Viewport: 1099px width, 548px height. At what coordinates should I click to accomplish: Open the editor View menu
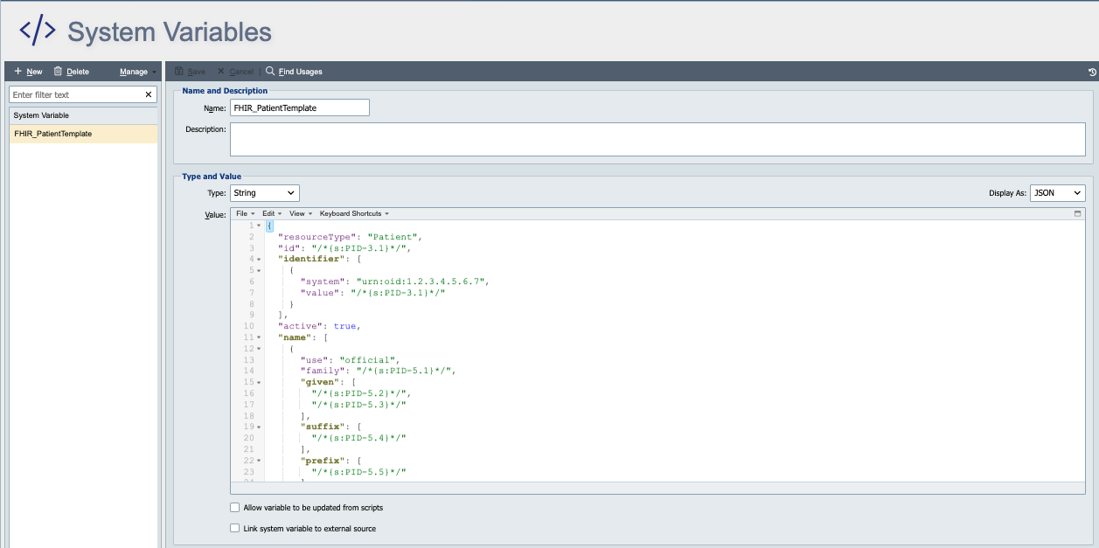pos(300,213)
